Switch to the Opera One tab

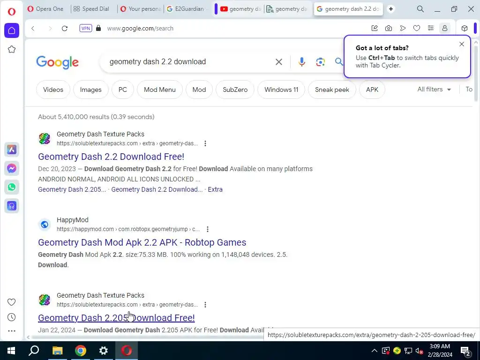coord(45,9)
